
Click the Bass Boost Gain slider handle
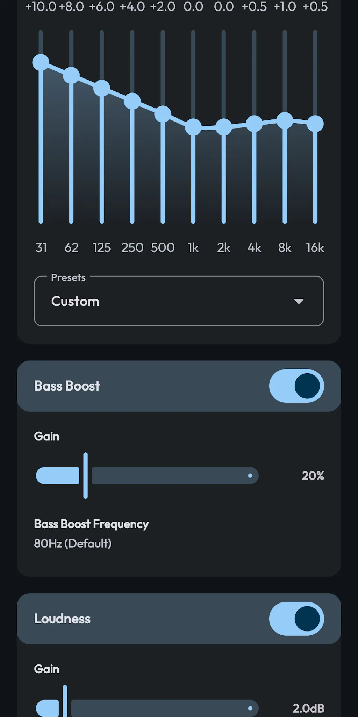(86, 475)
